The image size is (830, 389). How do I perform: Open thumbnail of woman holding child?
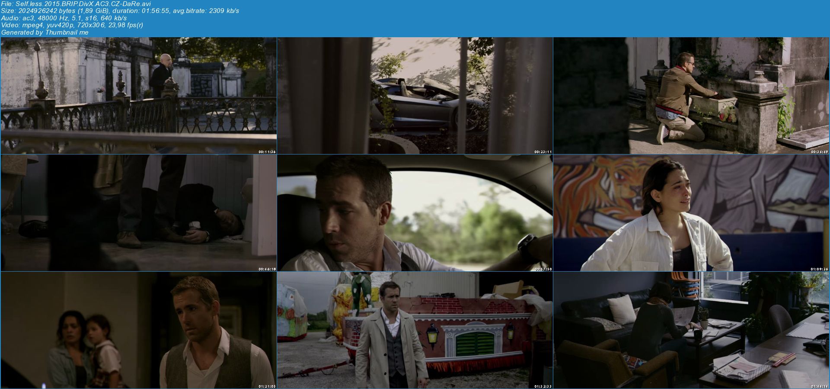pos(138,330)
